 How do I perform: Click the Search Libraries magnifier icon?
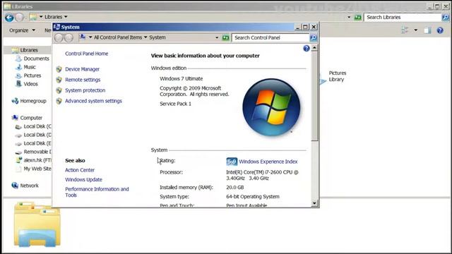(x=446, y=17)
